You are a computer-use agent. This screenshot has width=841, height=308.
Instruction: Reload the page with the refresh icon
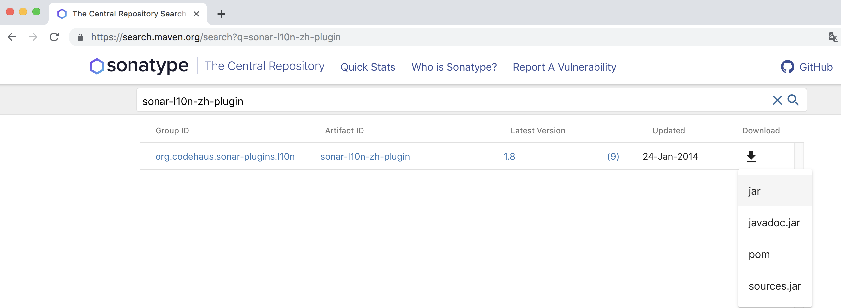pyautogui.click(x=54, y=37)
